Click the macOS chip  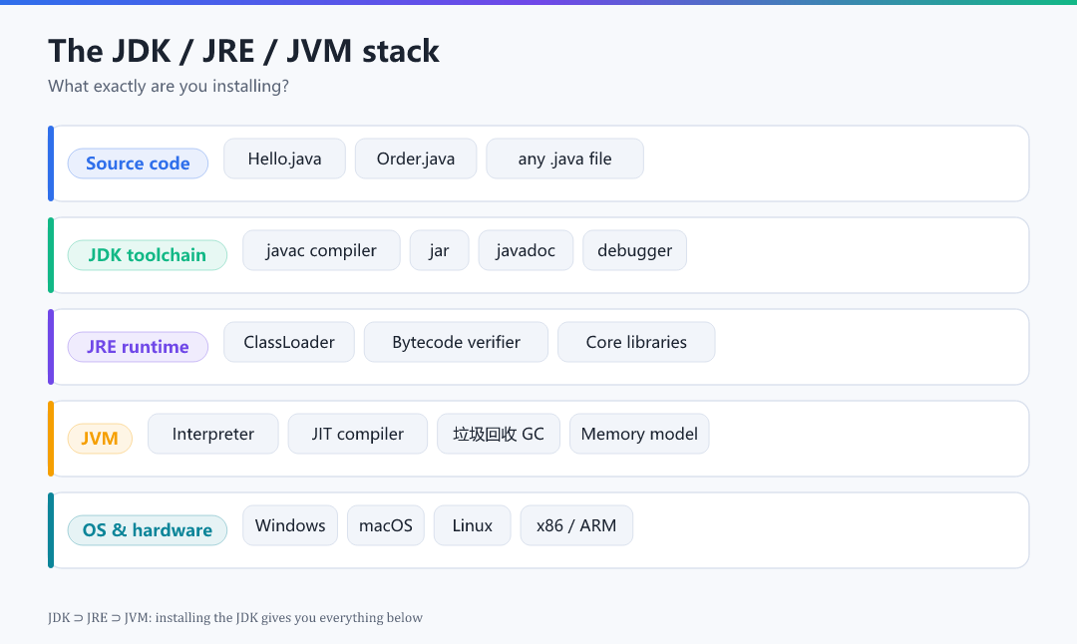[x=386, y=525]
